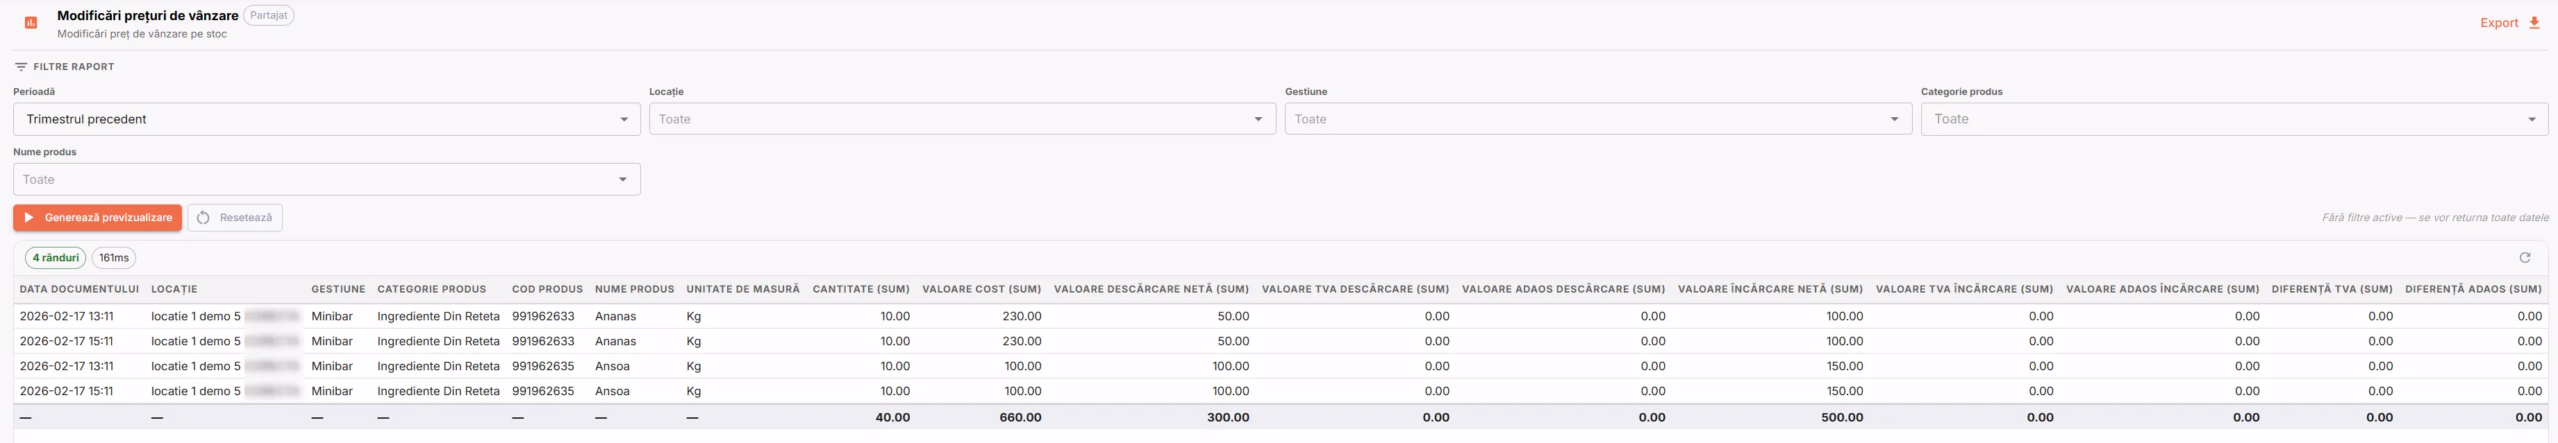The width and height of the screenshot is (2558, 443).
Task: Expand the Categorie produs dropdown
Action: click(2234, 119)
